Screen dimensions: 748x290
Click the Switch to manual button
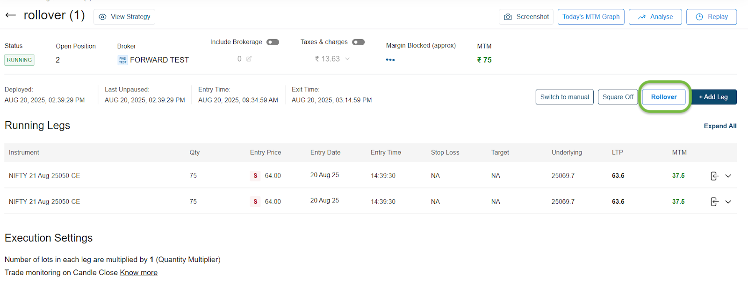click(564, 97)
